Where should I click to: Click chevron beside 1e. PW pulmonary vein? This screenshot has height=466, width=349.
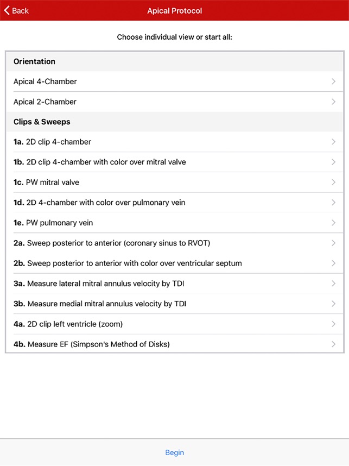(x=333, y=223)
